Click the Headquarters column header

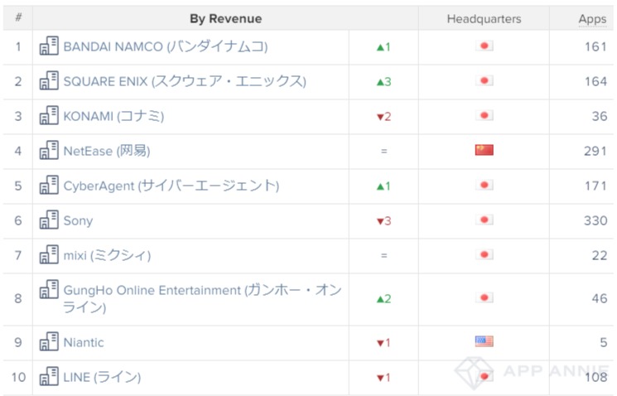click(484, 18)
